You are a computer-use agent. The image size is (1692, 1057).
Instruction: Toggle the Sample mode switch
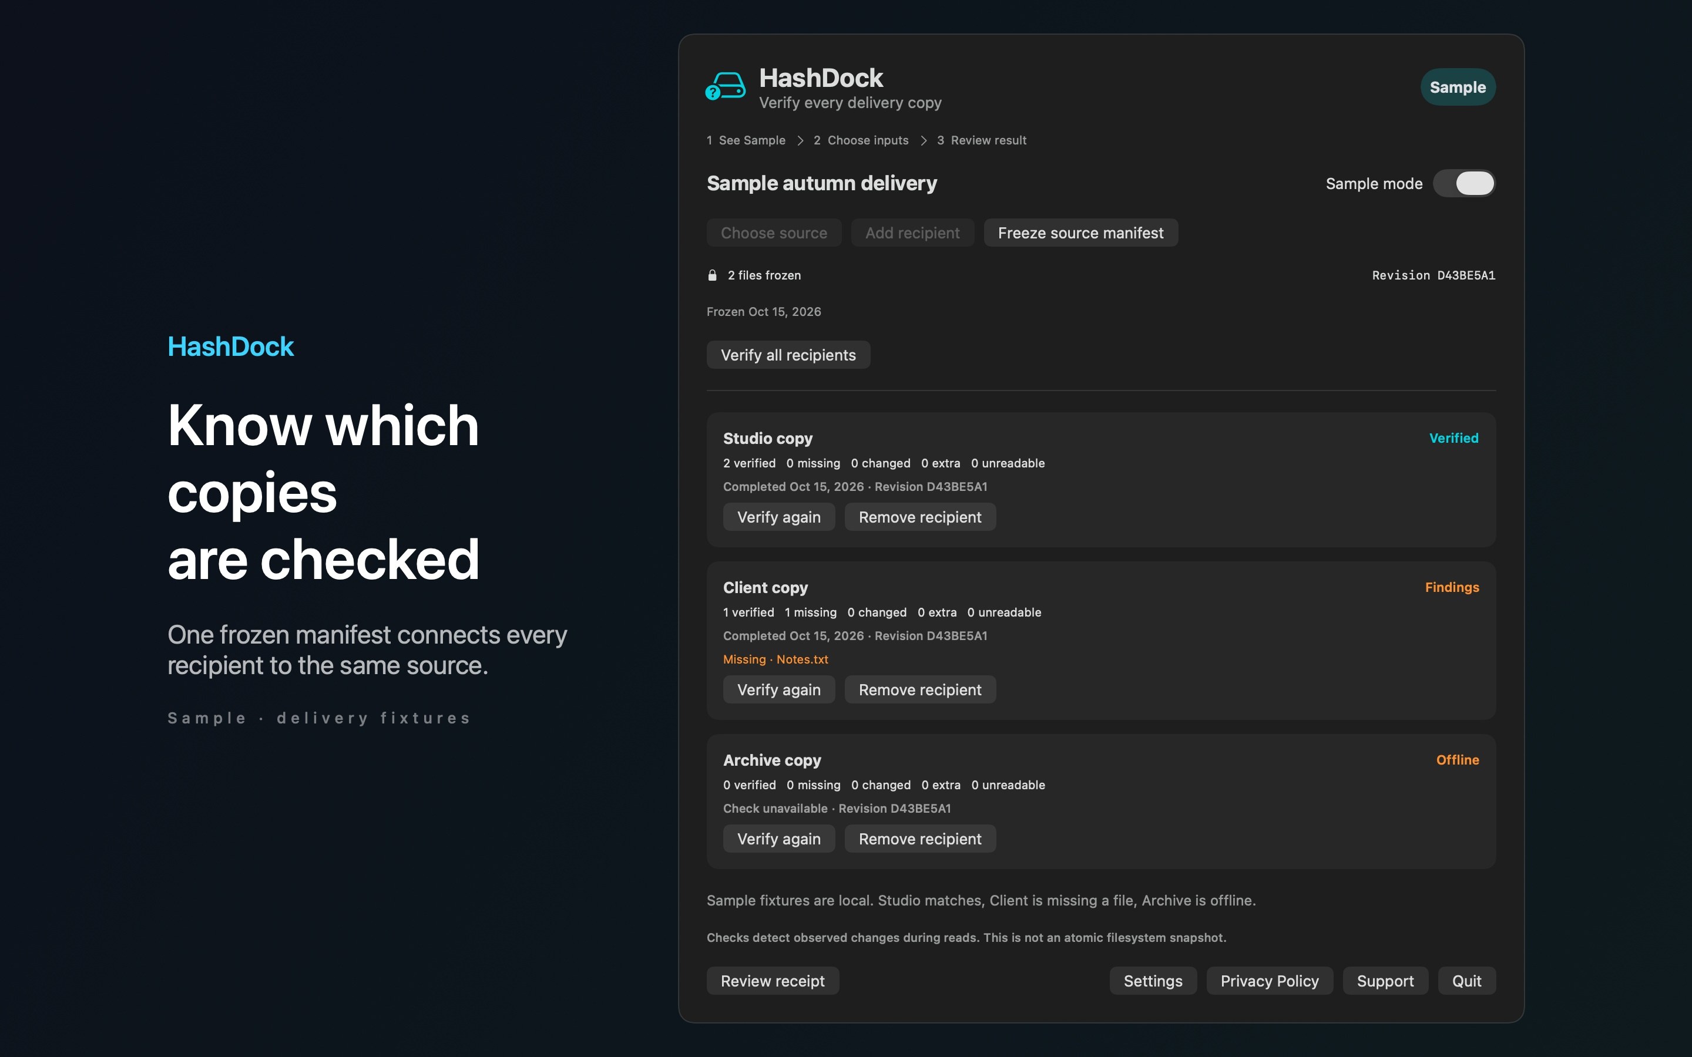point(1464,184)
